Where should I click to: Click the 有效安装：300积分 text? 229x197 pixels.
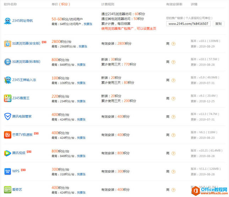(x=115, y=171)
